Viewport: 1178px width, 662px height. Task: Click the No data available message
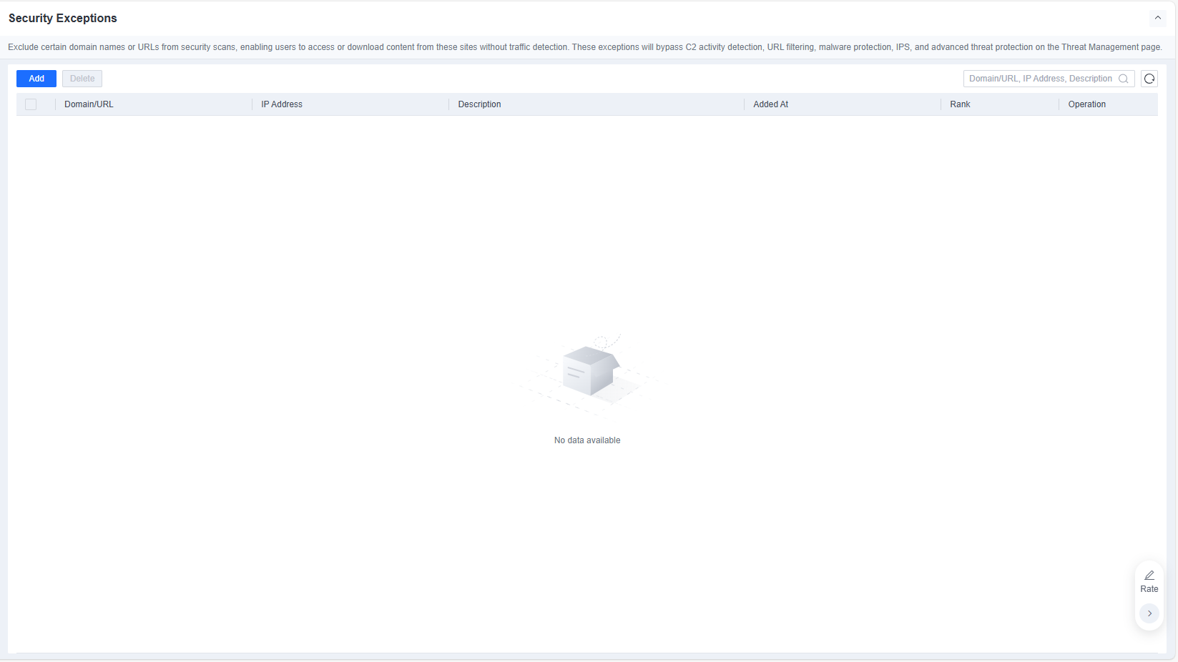coord(587,440)
